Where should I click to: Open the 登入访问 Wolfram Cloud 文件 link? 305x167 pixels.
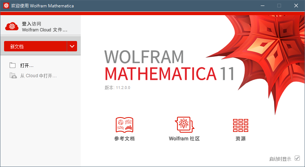pos(45,27)
